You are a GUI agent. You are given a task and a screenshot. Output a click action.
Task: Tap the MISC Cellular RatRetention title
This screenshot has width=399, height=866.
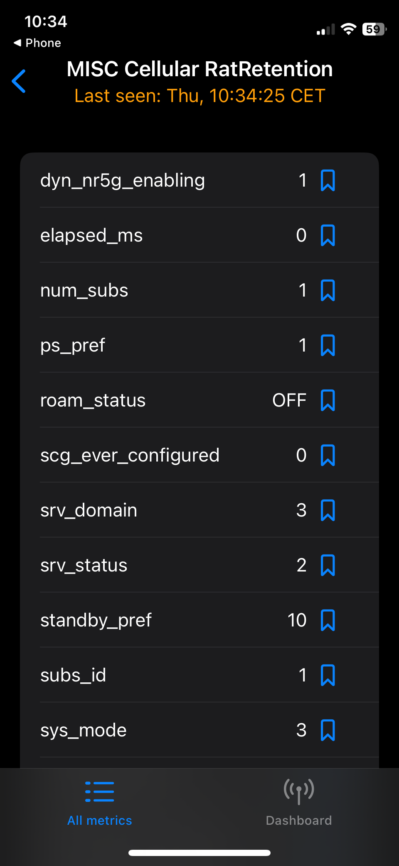tap(199, 69)
